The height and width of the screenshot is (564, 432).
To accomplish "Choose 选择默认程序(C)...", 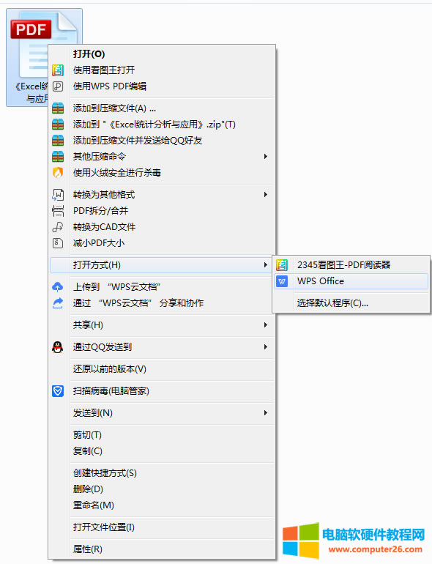I will (x=351, y=303).
